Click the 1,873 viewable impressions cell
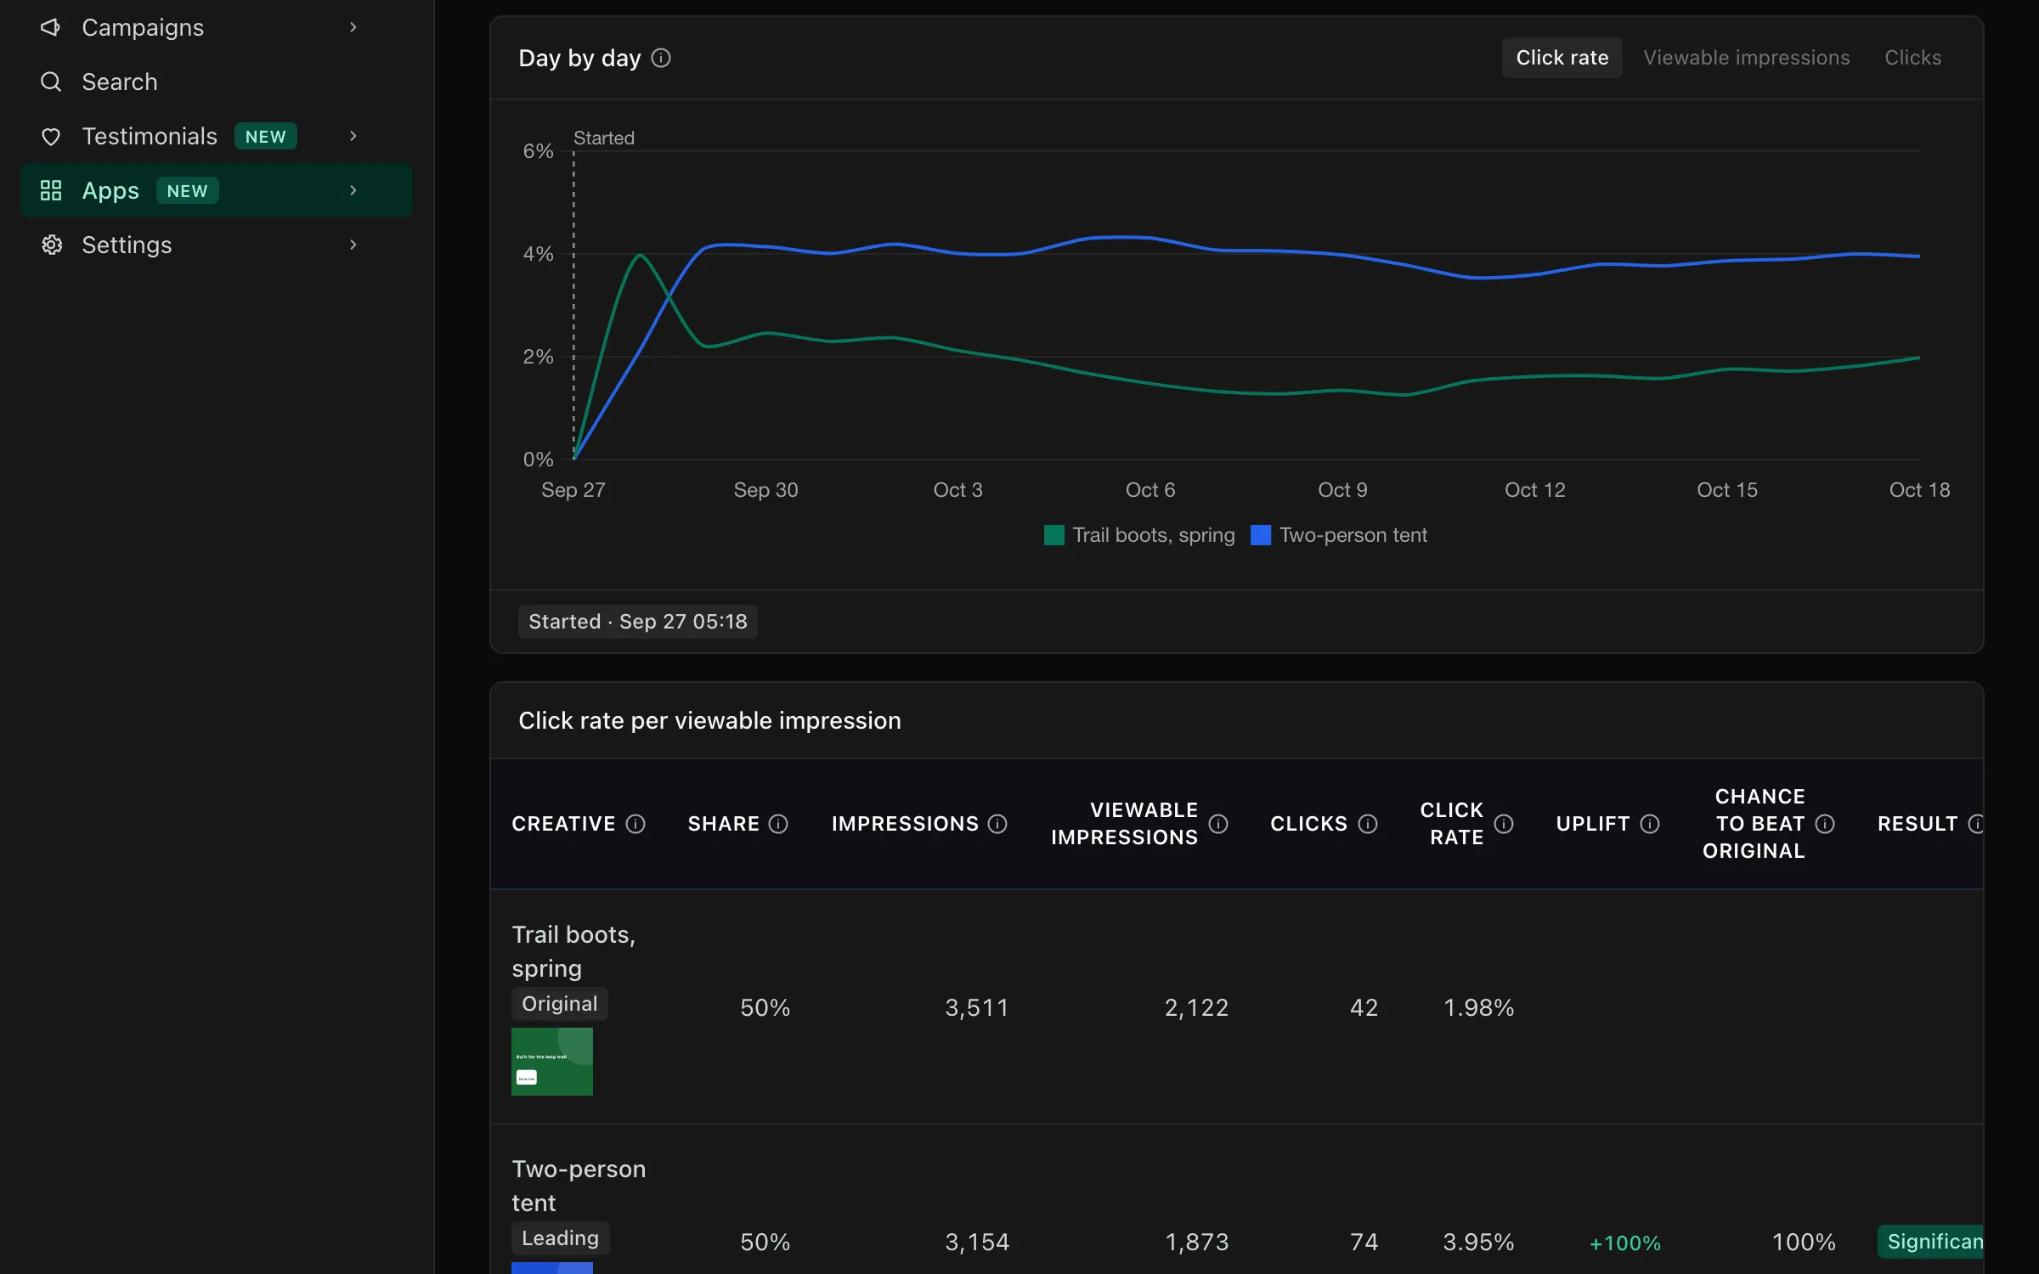This screenshot has width=2039, height=1274. (x=1196, y=1243)
